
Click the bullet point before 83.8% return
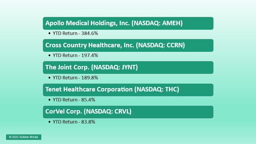point(49,122)
